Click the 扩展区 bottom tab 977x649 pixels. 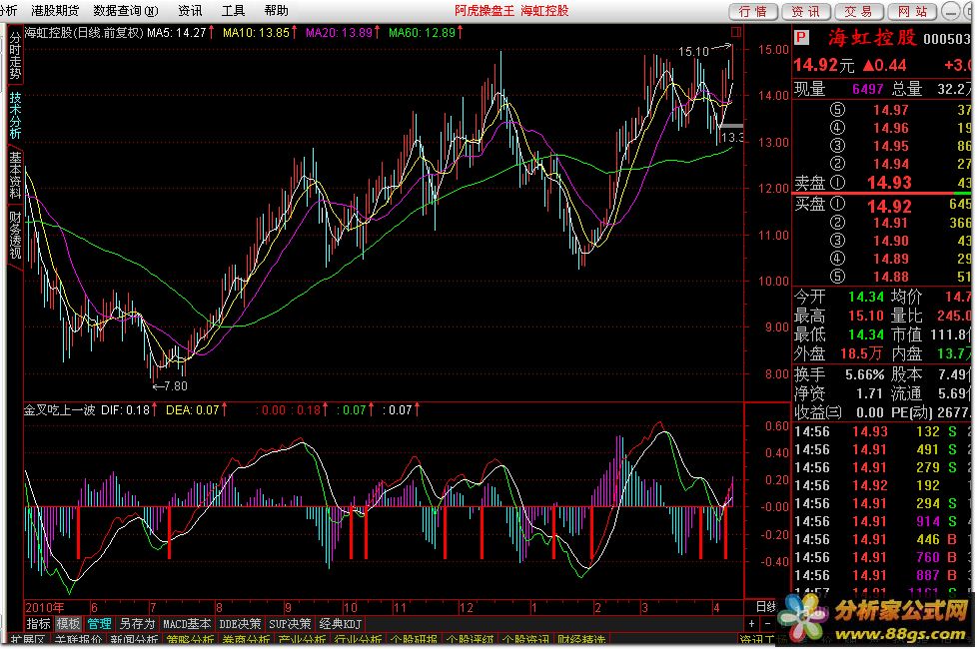[27, 640]
